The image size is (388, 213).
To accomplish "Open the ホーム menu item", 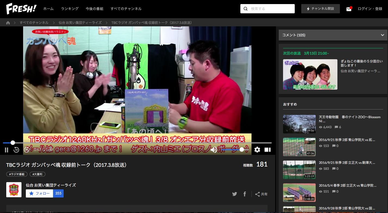I will pos(48,9).
